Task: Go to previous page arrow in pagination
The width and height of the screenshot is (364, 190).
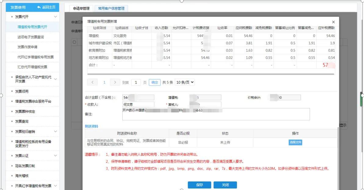Action: coord(92,82)
